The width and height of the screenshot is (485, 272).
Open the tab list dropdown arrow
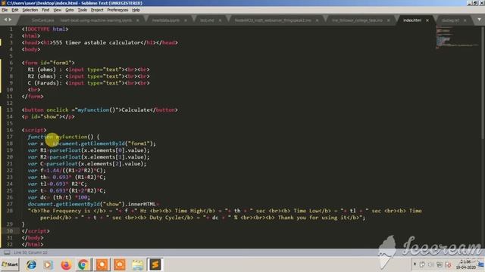click(479, 20)
